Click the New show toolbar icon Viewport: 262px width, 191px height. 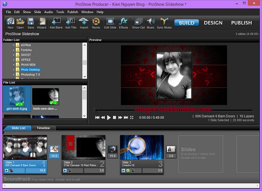tap(10, 23)
